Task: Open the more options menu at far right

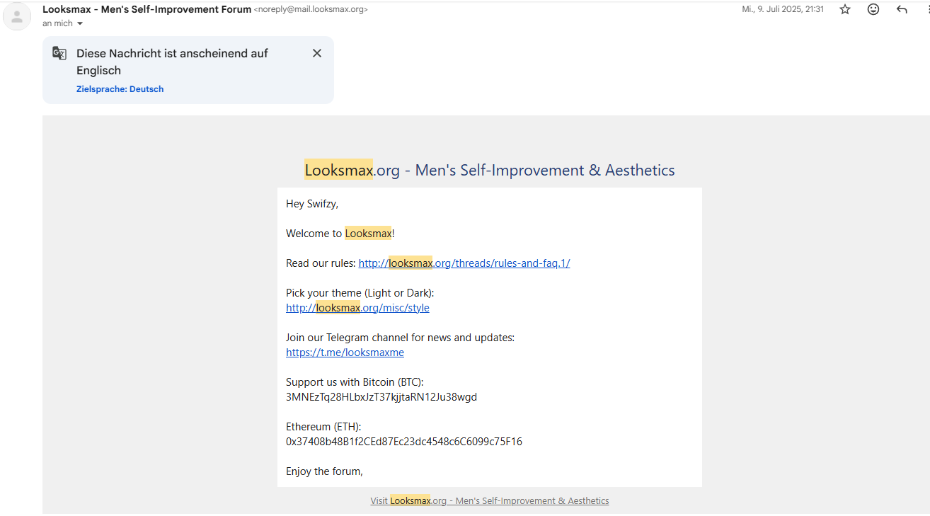Action: click(x=926, y=9)
